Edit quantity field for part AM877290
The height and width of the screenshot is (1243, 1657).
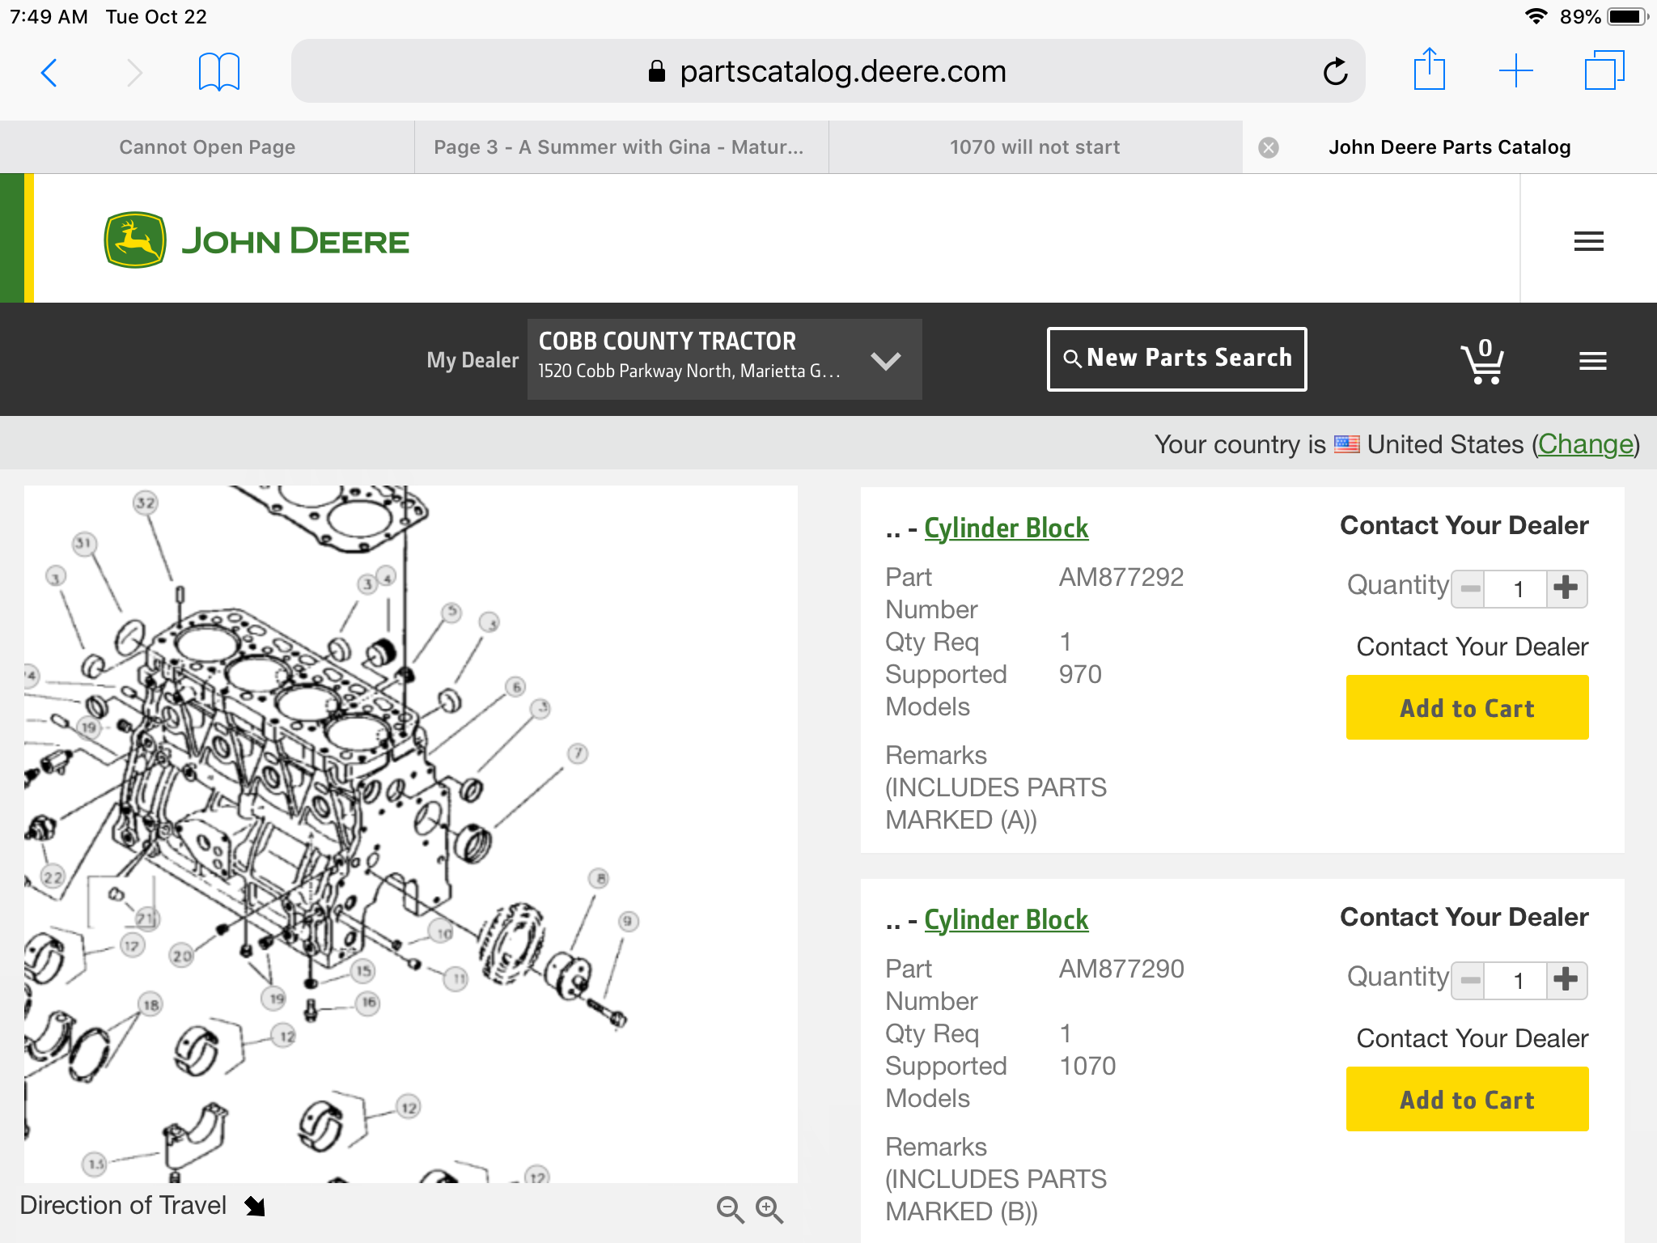(x=1517, y=980)
